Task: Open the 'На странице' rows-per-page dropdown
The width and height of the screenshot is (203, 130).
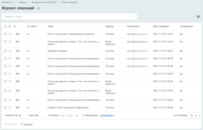Action: [x=193, y=115]
